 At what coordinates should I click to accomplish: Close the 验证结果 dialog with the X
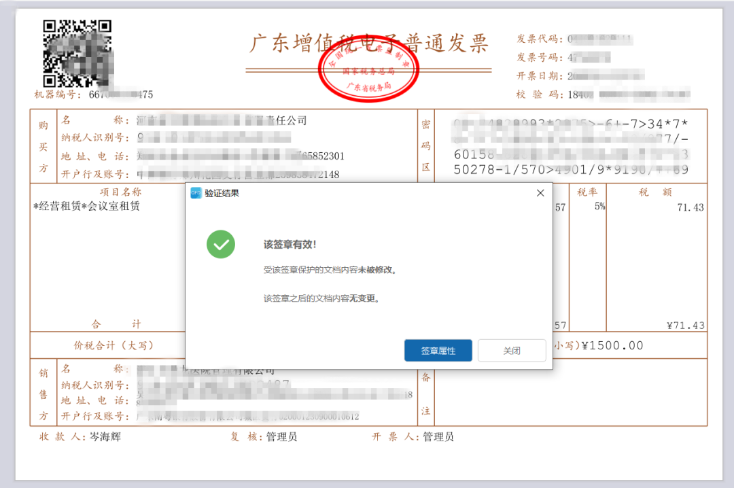540,193
